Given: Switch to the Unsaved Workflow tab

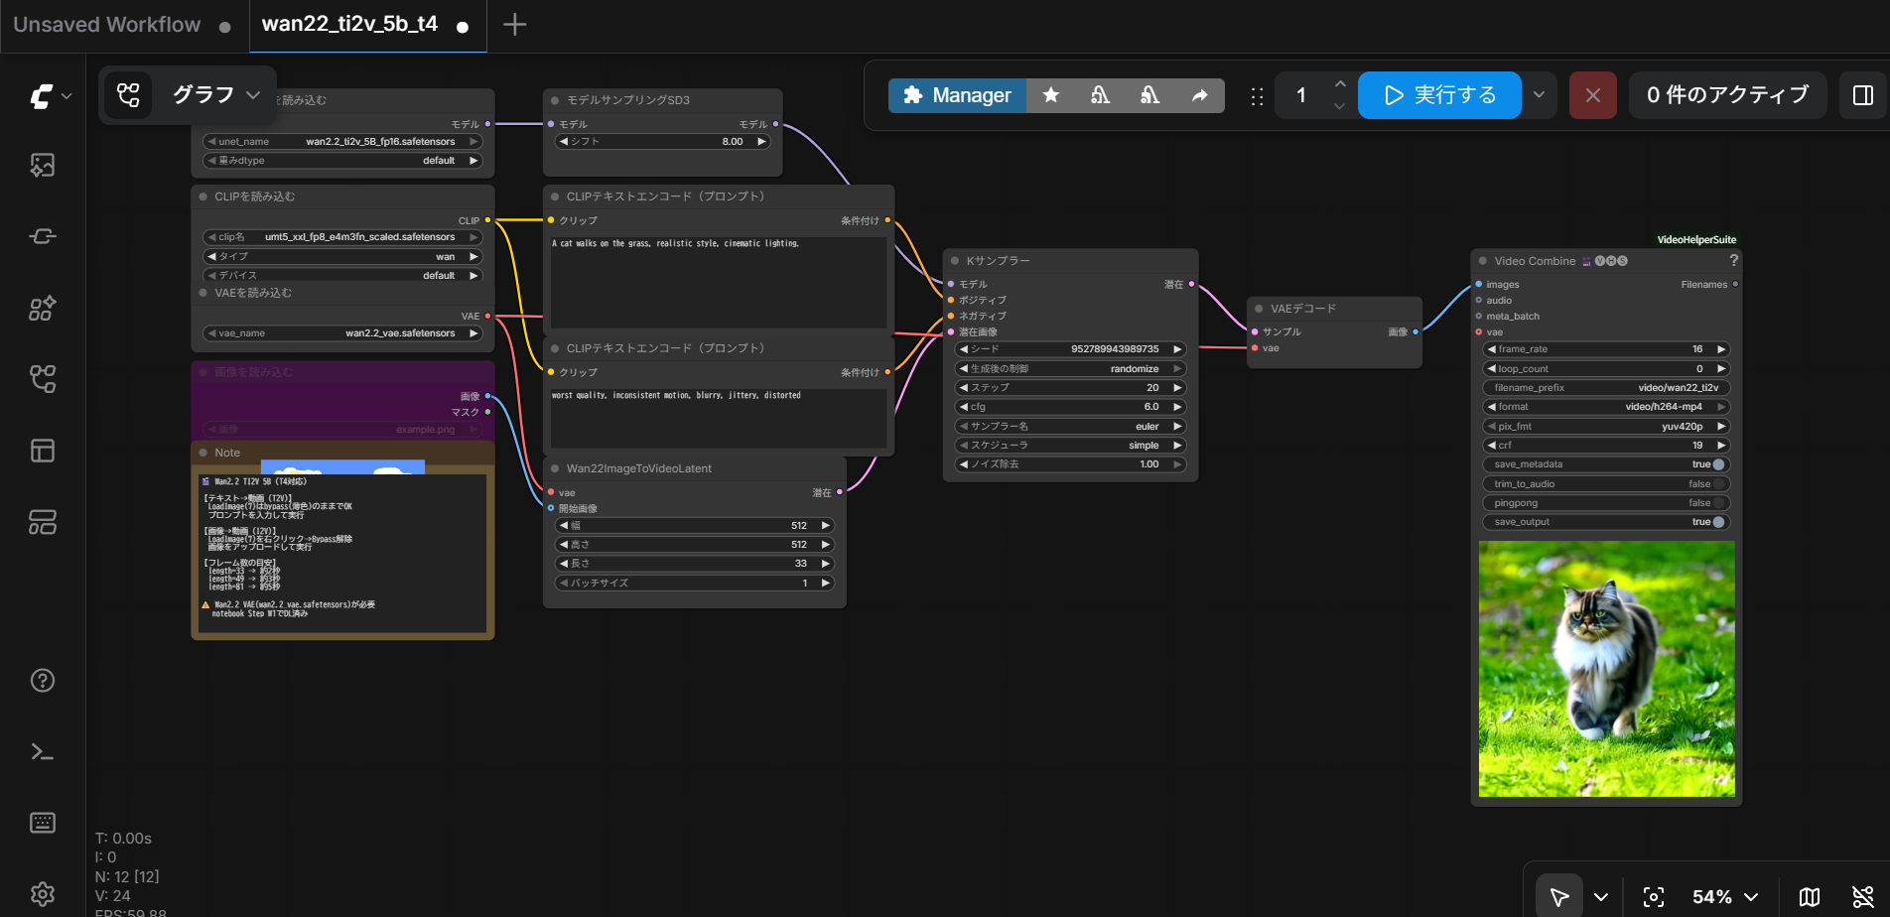Looking at the screenshot, I should pos(107,25).
